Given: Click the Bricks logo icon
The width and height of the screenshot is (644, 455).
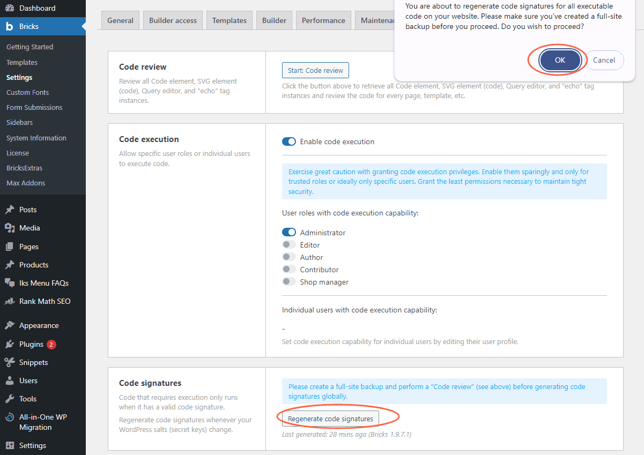Looking at the screenshot, I should tap(10, 26).
